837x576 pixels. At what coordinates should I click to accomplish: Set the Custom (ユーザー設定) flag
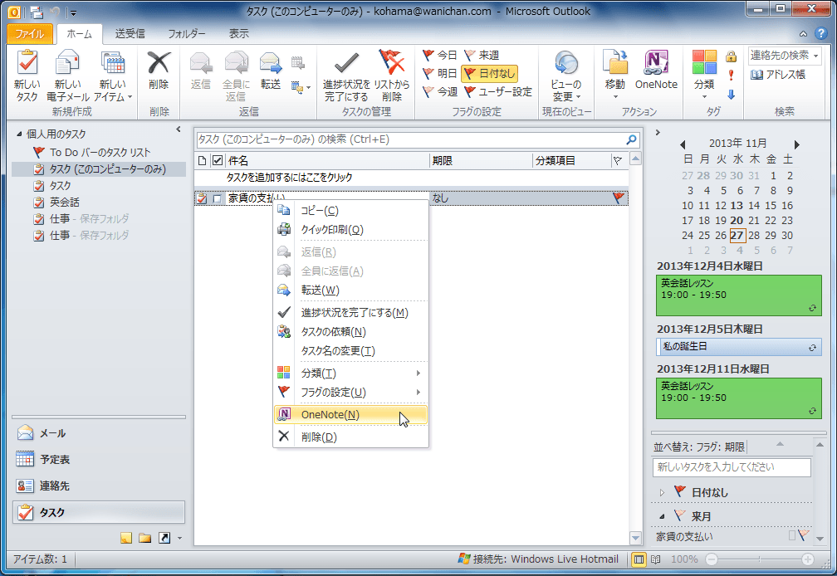(498, 92)
